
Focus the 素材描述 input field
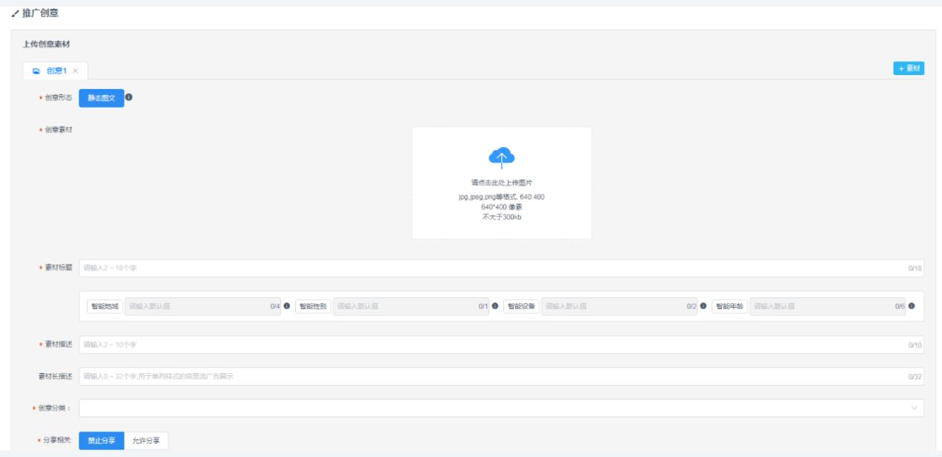(501, 345)
